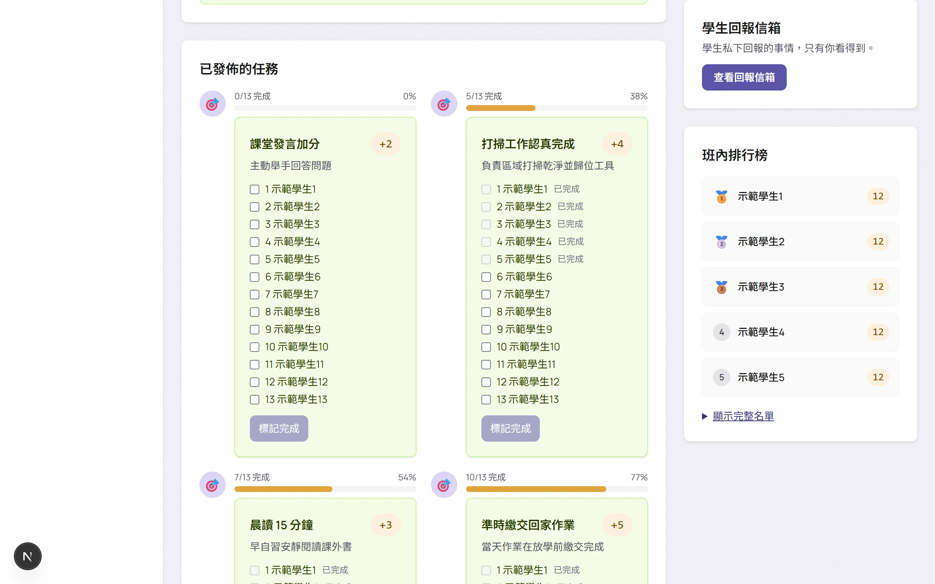Click the 0/13 完成 progress bar
Image resolution: width=935 pixels, height=584 pixels.
point(325,108)
